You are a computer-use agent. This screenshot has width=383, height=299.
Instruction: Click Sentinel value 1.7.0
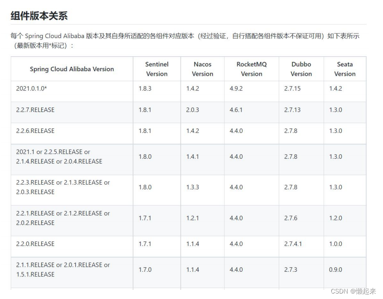pyautogui.click(x=145, y=270)
